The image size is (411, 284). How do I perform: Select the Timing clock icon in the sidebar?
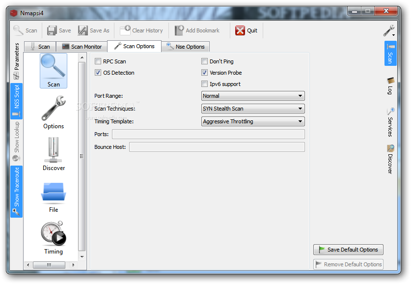point(54,237)
